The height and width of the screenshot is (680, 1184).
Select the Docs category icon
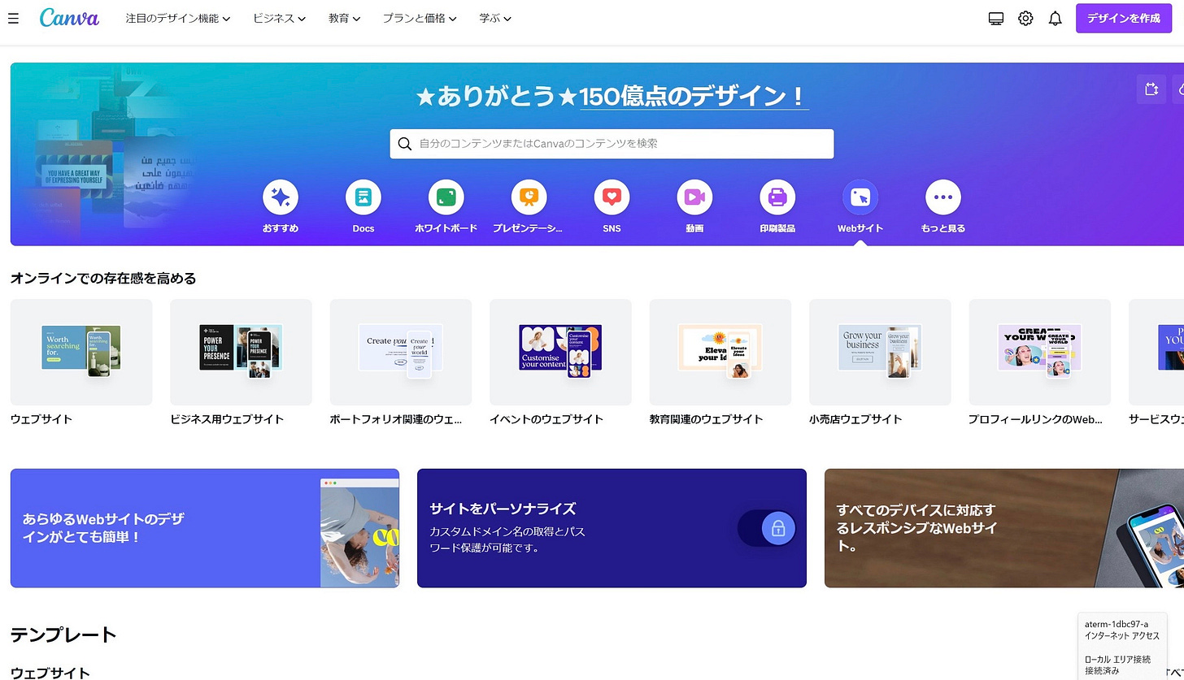point(363,197)
